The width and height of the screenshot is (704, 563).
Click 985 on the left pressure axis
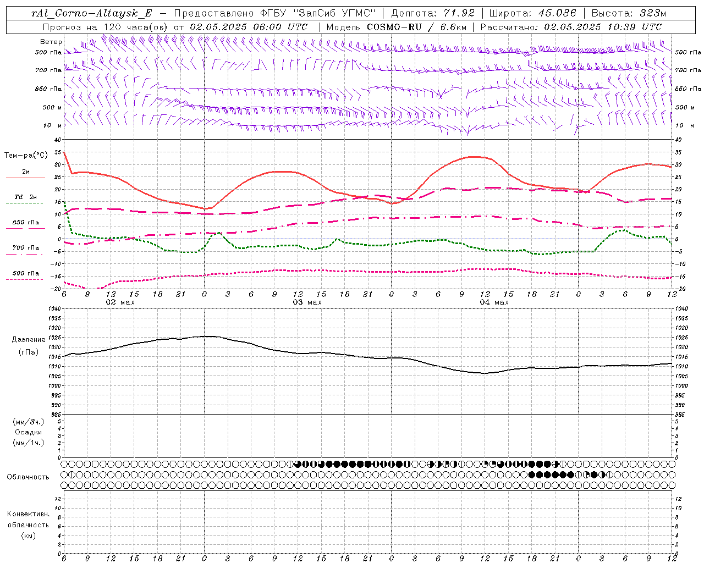[x=57, y=415]
